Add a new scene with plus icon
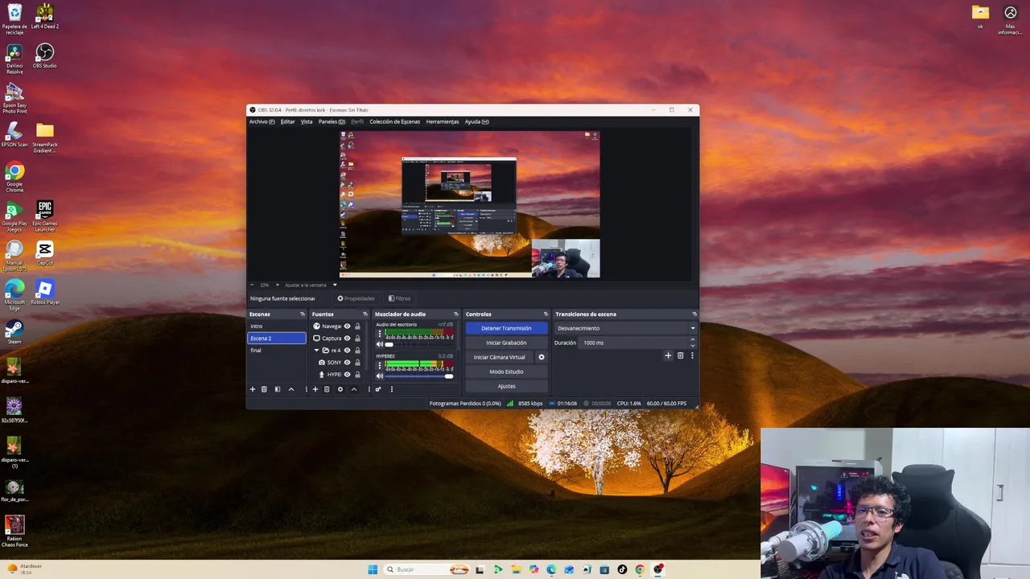Screen dimensions: 1030x579 tap(253, 389)
